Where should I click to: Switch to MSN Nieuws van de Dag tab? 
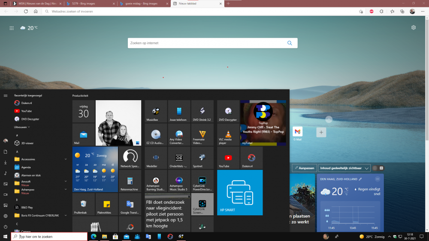click(x=36, y=3)
